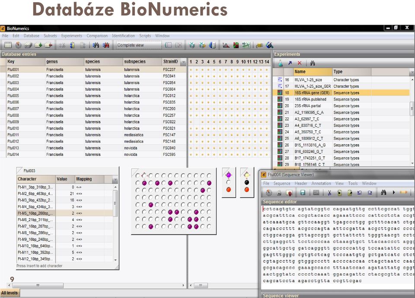Select the 23S rRNA partial experiment row
Screen dimensions: 415x298
[342, 106]
